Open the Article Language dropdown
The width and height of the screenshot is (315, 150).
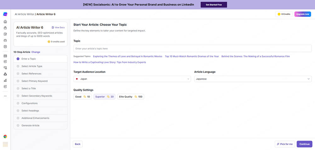[253, 79]
